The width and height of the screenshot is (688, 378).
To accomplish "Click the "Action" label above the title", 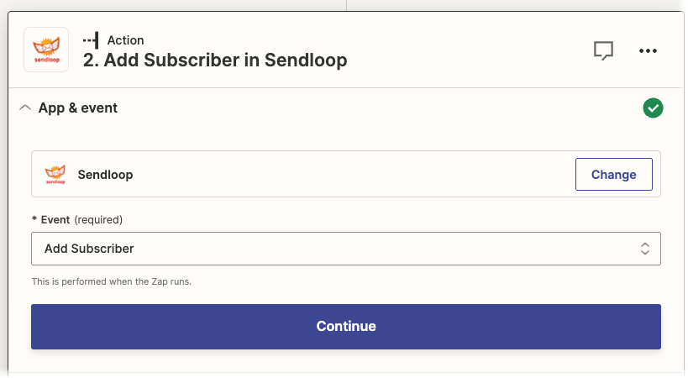I will (x=126, y=40).
